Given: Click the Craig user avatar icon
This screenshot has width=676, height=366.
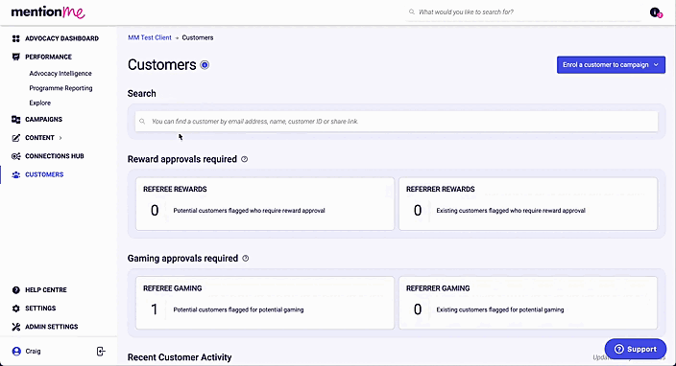Looking at the screenshot, I should pos(16,352).
